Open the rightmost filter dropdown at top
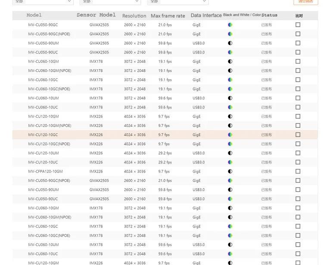This screenshot has width=323, height=265. click(178, 2)
